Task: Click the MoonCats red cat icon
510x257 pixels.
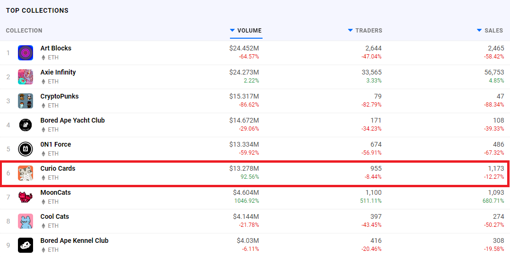Action: click(25, 197)
